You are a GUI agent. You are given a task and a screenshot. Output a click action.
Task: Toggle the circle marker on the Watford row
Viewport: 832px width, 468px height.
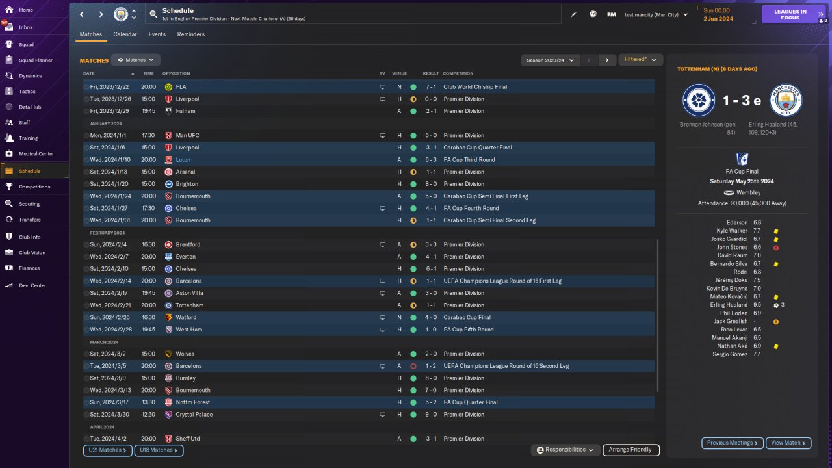pyautogui.click(x=86, y=317)
